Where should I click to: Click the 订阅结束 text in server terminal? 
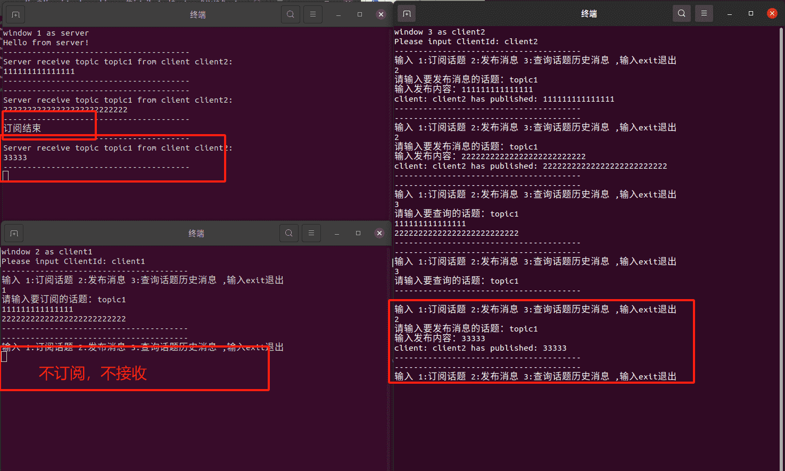(22, 128)
